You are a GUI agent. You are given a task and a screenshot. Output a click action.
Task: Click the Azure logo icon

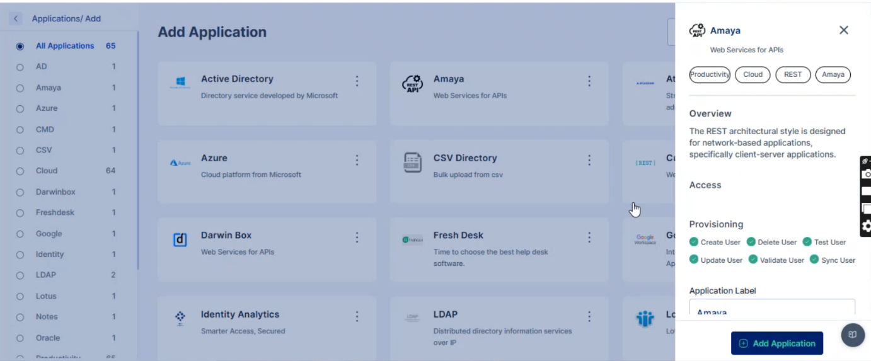[180, 163]
